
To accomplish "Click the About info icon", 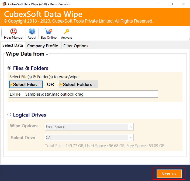I will pos(32,31).
